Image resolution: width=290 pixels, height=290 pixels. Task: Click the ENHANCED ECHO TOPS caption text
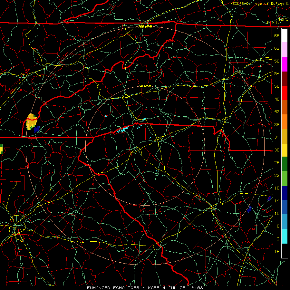coord(113,288)
